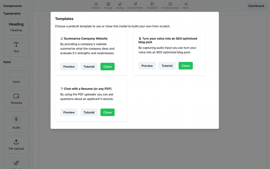Clone the Summarize Company Website template
270x169 pixels.
point(107,66)
